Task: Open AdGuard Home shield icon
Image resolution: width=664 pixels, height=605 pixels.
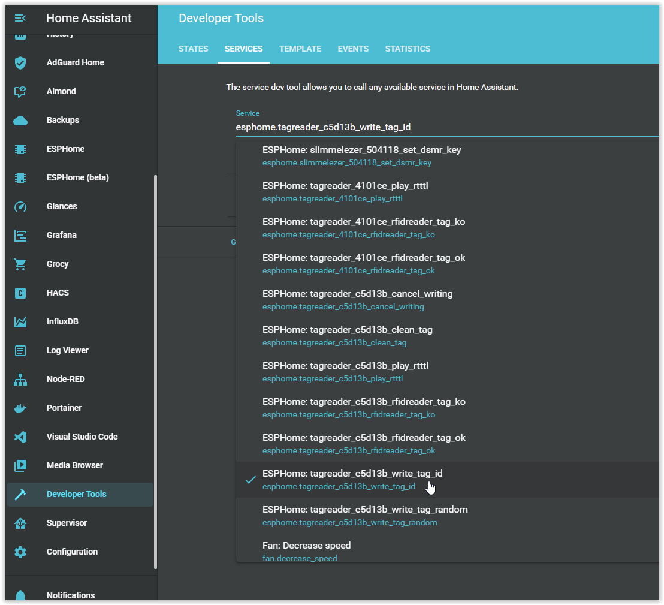Action: click(20, 63)
